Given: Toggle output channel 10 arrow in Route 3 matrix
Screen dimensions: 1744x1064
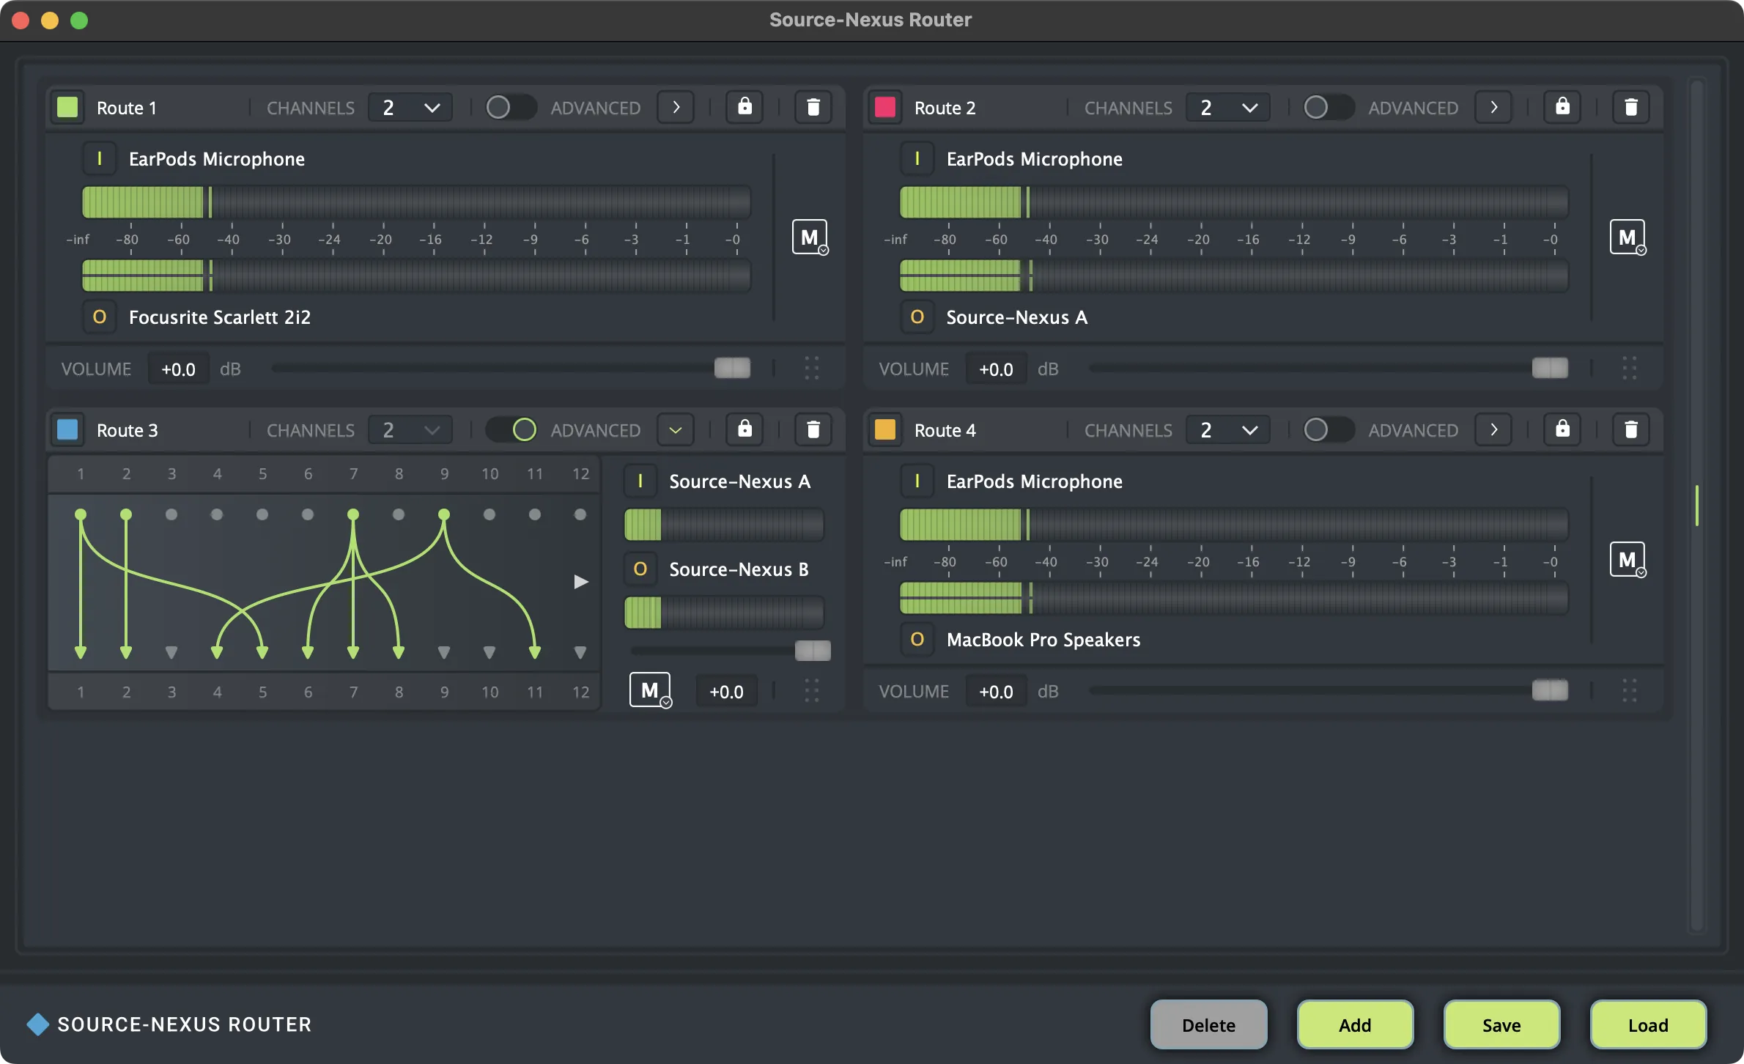Looking at the screenshot, I should 489,651.
